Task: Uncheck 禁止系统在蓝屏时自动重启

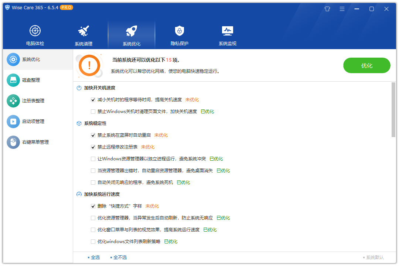Action: click(x=93, y=135)
